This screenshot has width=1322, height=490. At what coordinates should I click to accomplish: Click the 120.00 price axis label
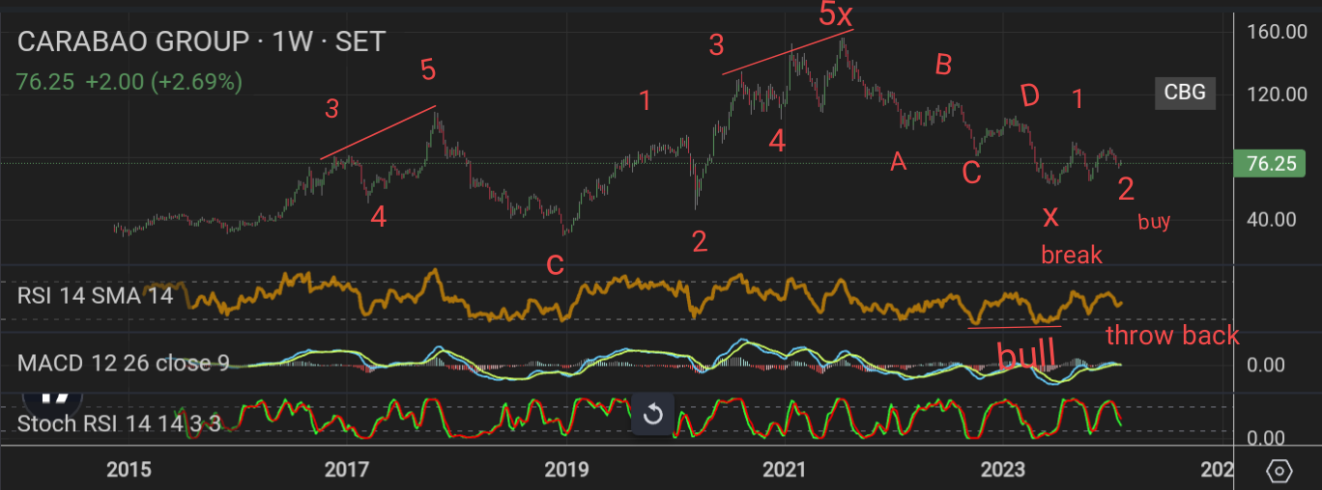point(1277,95)
